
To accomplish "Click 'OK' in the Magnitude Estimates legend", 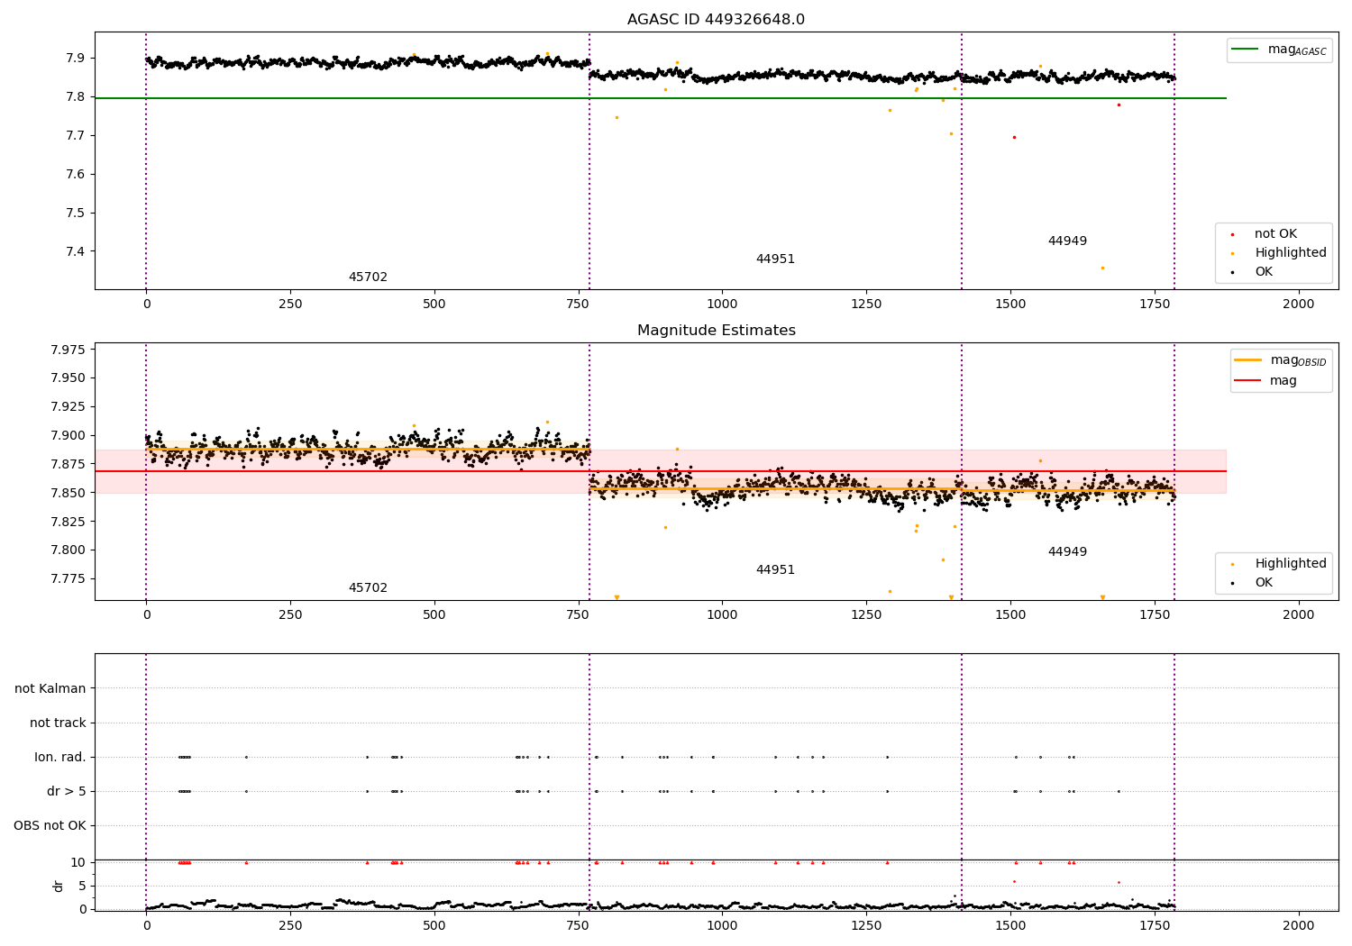I will coord(1264,583).
